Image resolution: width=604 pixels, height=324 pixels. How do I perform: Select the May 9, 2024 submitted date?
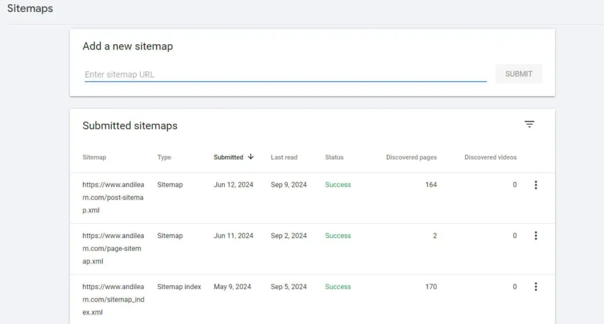232,287
